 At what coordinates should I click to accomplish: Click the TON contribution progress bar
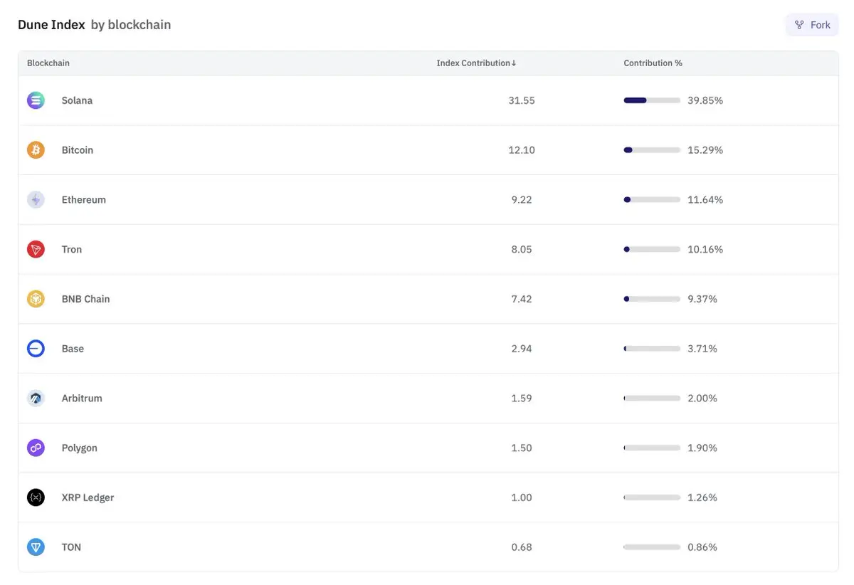[x=652, y=547]
